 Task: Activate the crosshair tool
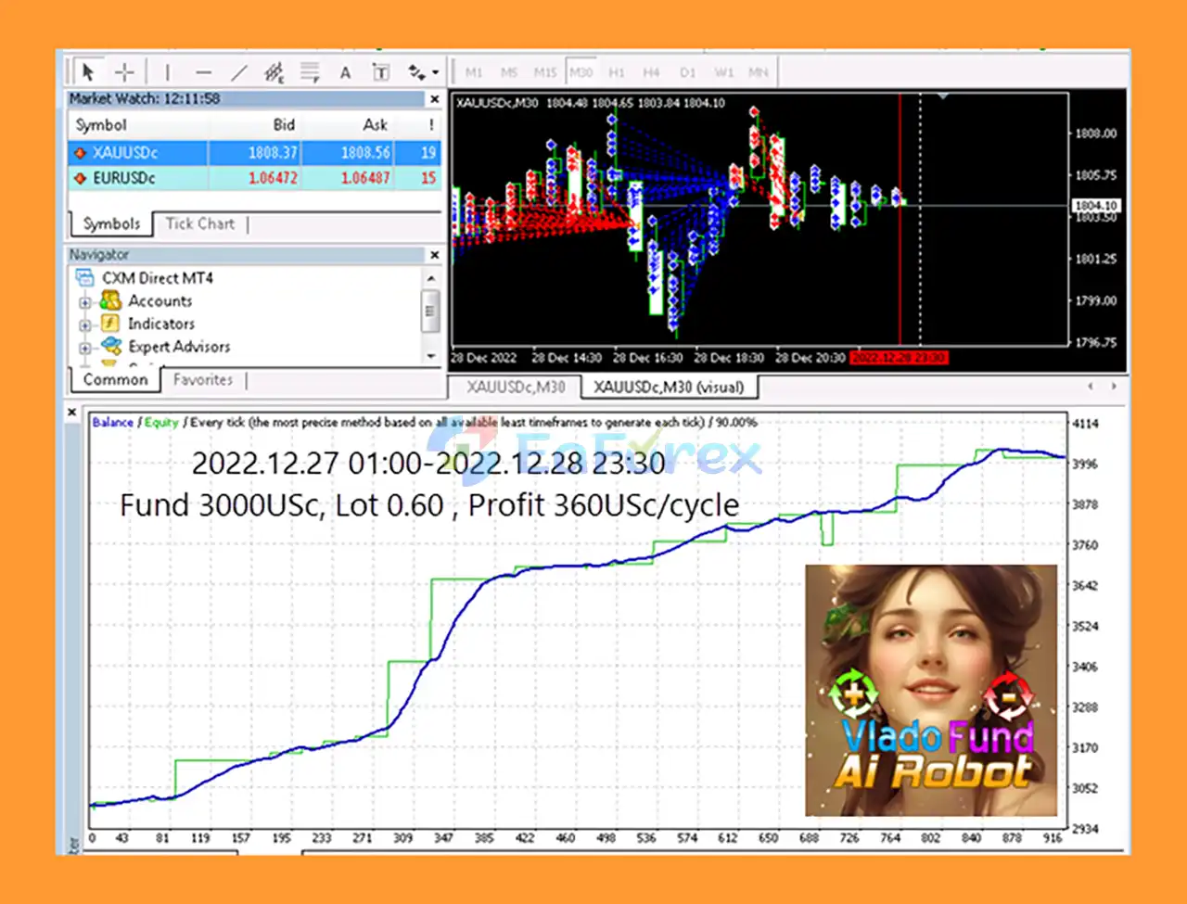(x=124, y=72)
